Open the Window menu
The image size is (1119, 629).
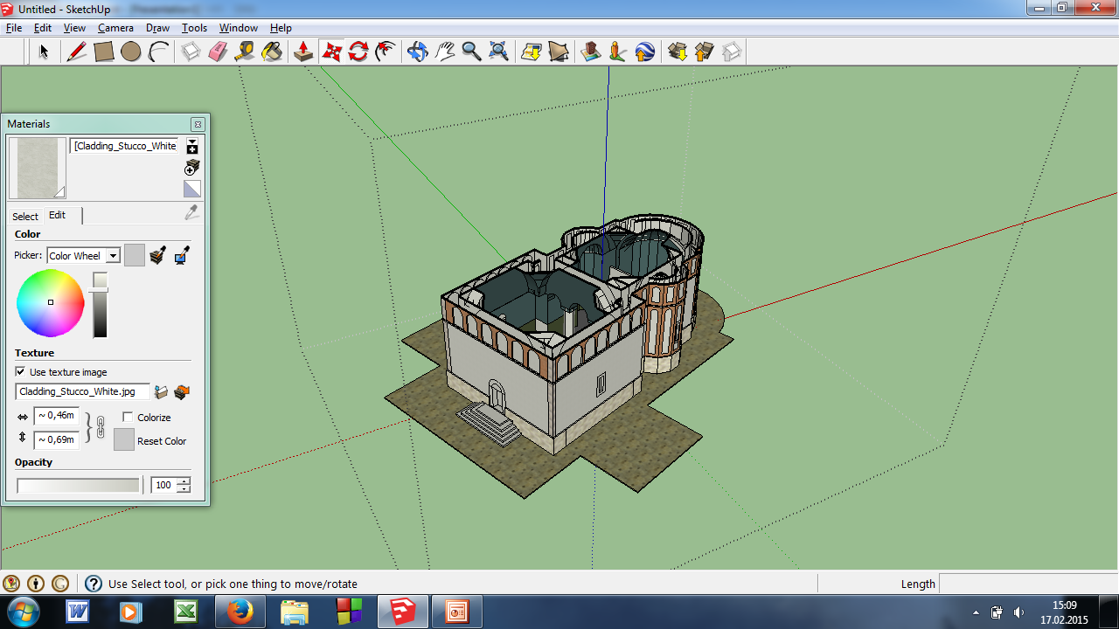(x=239, y=28)
